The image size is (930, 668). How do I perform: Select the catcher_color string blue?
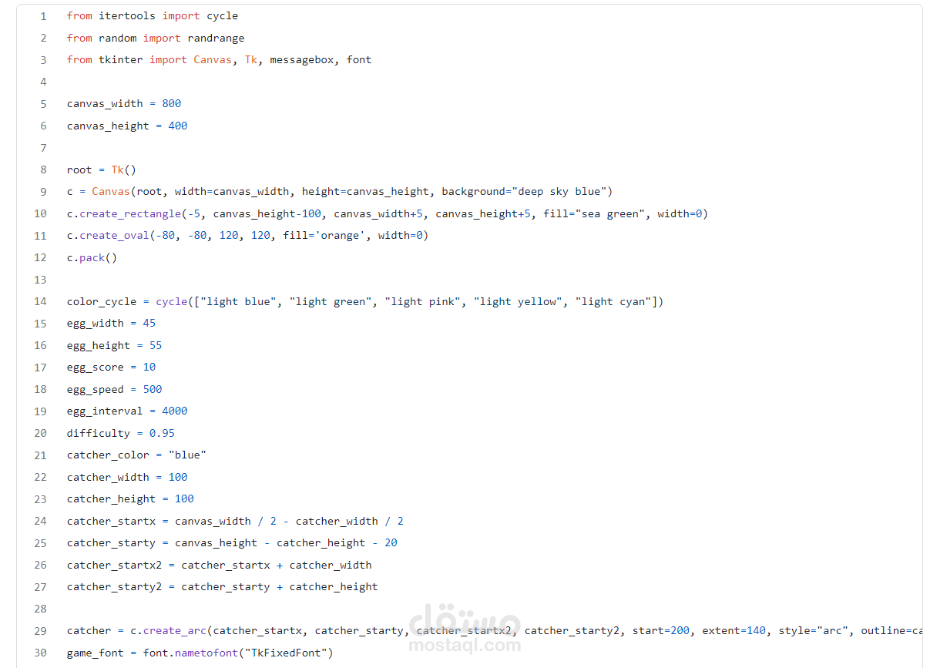pos(186,455)
